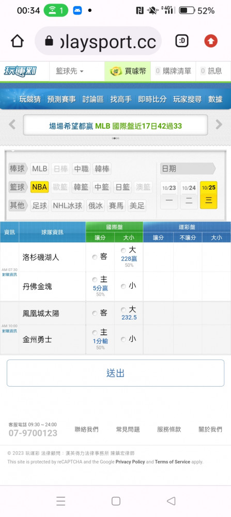Screen dimensions: 231x517
Task: Open 購牌清單 list
Action: 173,71
